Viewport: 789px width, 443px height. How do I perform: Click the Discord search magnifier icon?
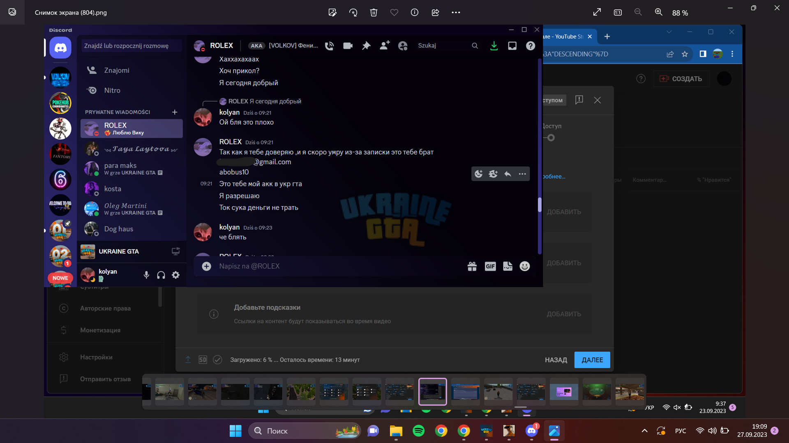point(475,46)
